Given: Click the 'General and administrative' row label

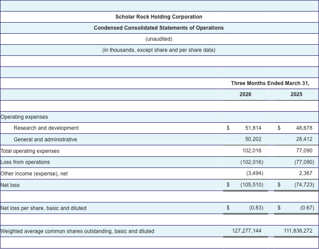Looking at the screenshot, I should 46,140.
